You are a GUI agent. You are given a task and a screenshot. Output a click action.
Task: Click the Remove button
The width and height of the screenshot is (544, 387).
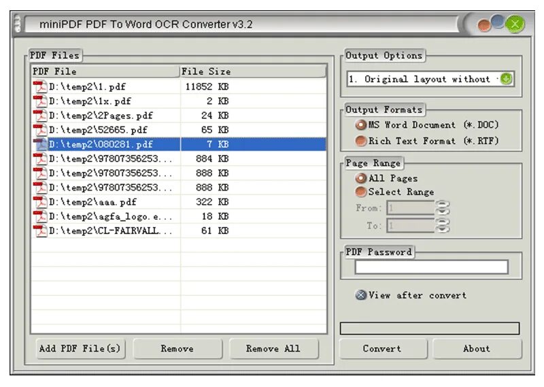pos(177,348)
